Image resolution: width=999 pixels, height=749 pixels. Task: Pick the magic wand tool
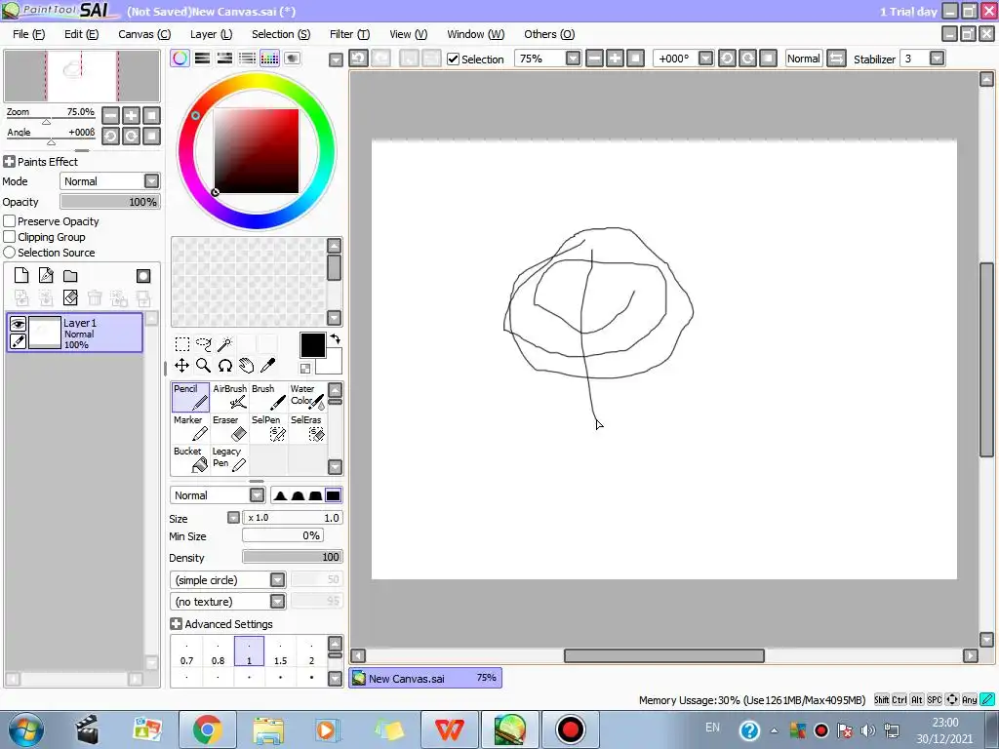[x=225, y=344]
